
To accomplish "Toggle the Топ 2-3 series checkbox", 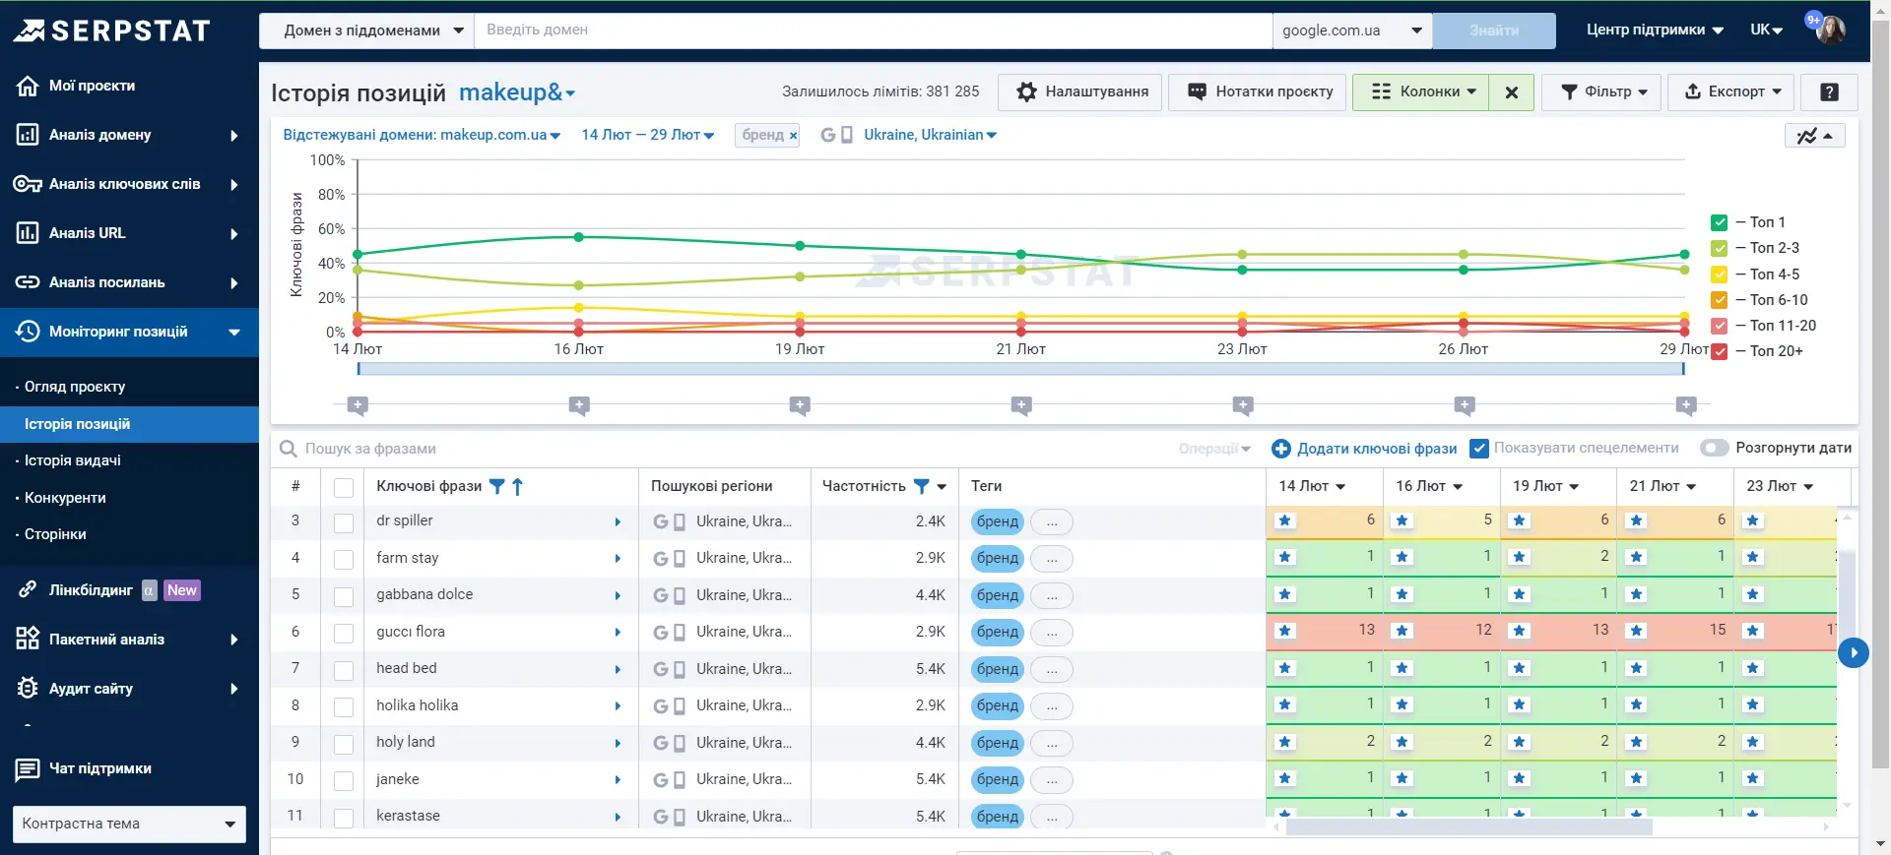I will [x=1720, y=249].
